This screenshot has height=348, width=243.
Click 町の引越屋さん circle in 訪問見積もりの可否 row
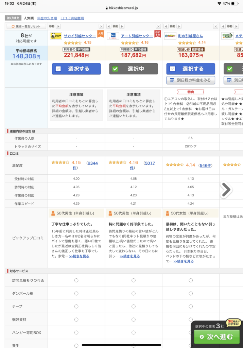pyautogui.click(x=191, y=280)
